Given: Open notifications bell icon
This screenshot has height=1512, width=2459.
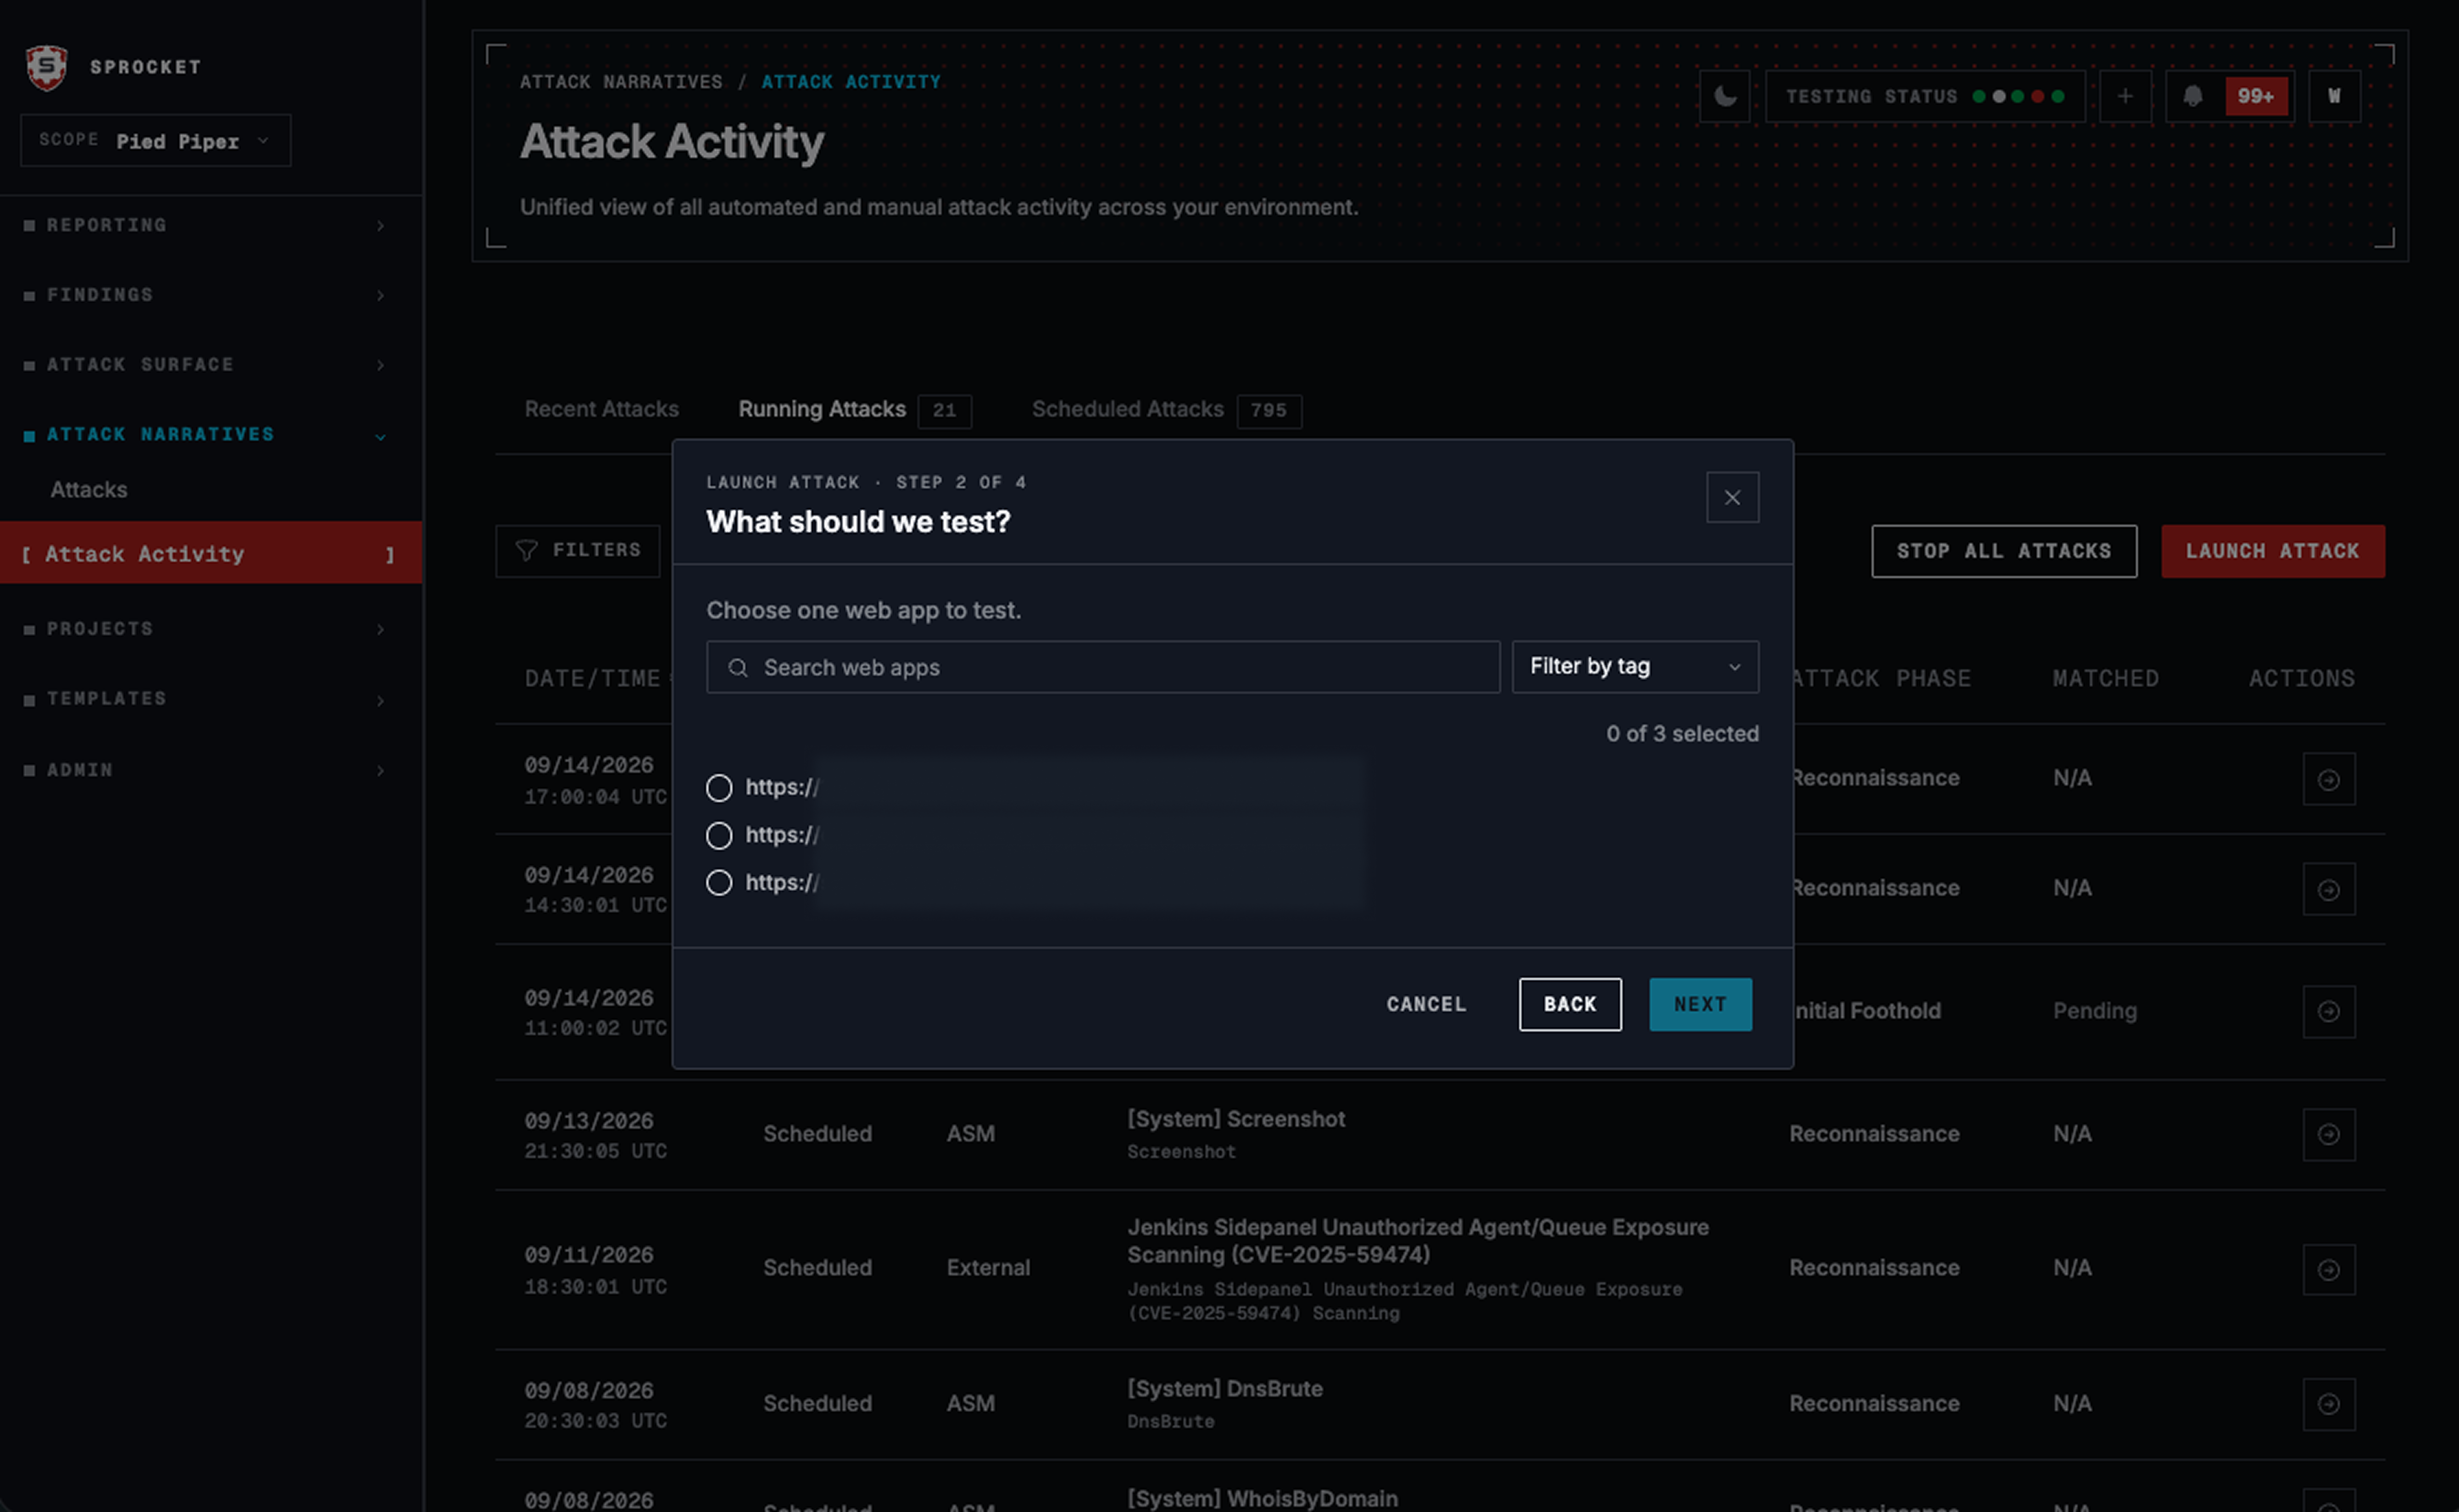Looking at the screenshot, I should click(x=2192, y=96).
